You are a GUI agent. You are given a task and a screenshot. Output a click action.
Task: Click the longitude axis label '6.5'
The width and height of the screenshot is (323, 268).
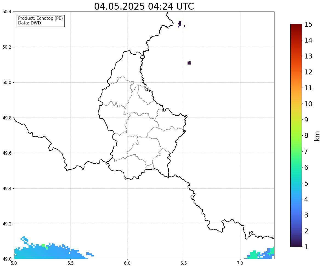[183, 263]
